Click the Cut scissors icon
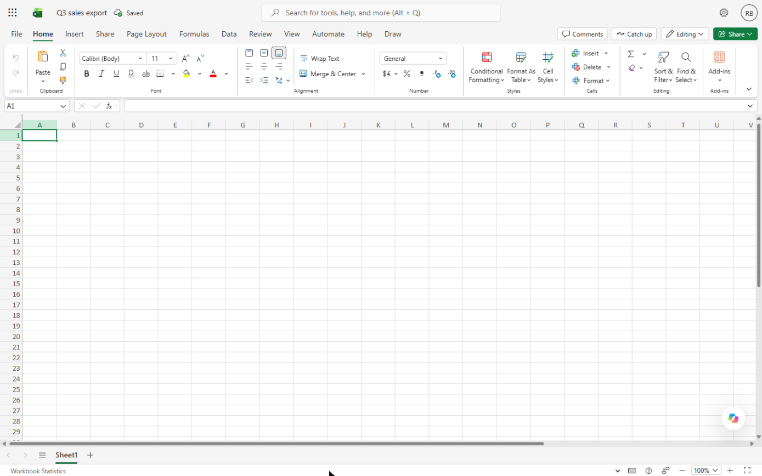Screen dimensions: 762x476 pos(63,53)
